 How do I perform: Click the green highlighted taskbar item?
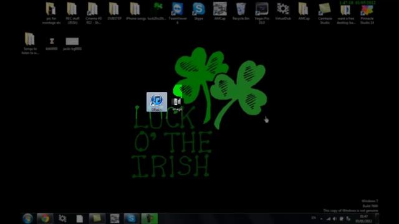(x=150, y=218)
